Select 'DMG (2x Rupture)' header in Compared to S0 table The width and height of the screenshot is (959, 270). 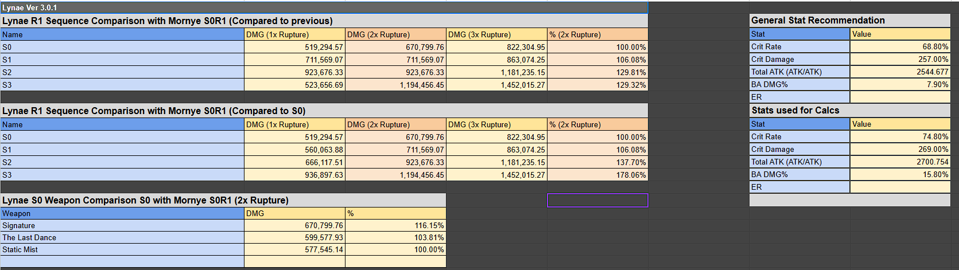coord(395,124)
